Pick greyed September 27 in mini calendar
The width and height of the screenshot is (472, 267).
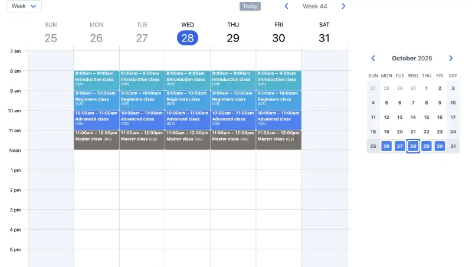pyautogui.click(x=373, y=88)
